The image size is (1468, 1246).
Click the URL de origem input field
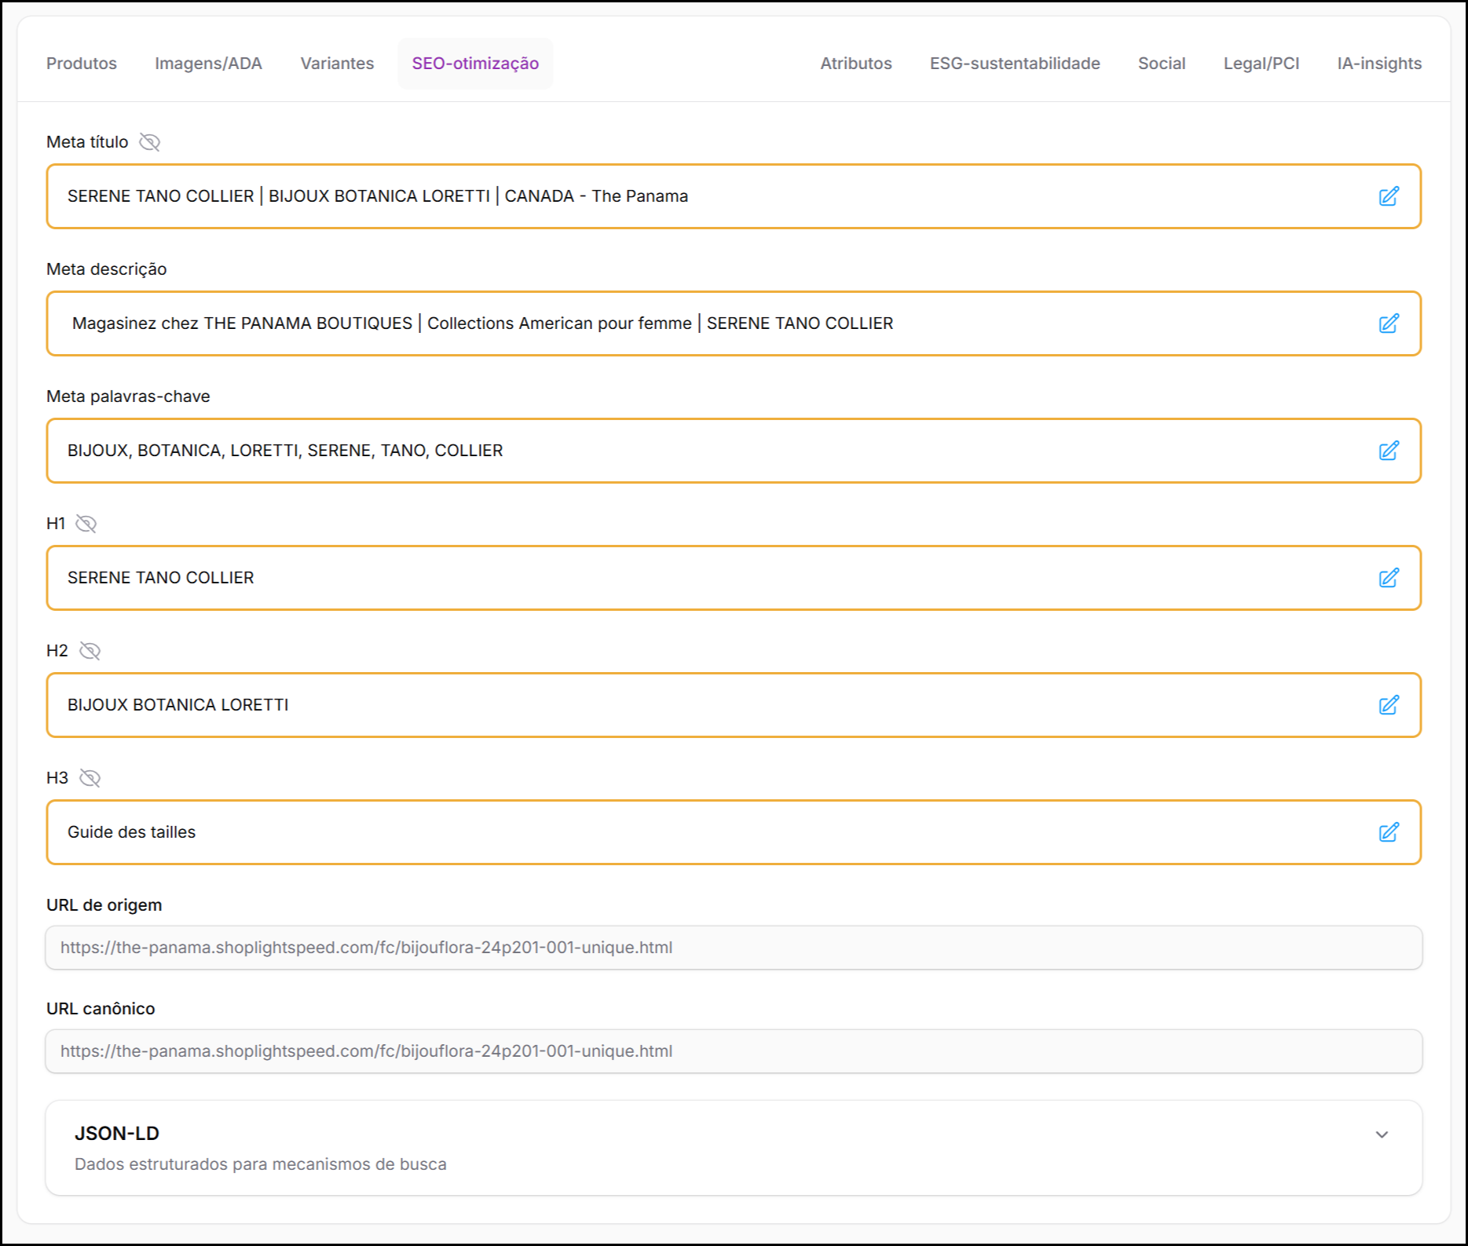pyautogui.click(x=733, y=948)
